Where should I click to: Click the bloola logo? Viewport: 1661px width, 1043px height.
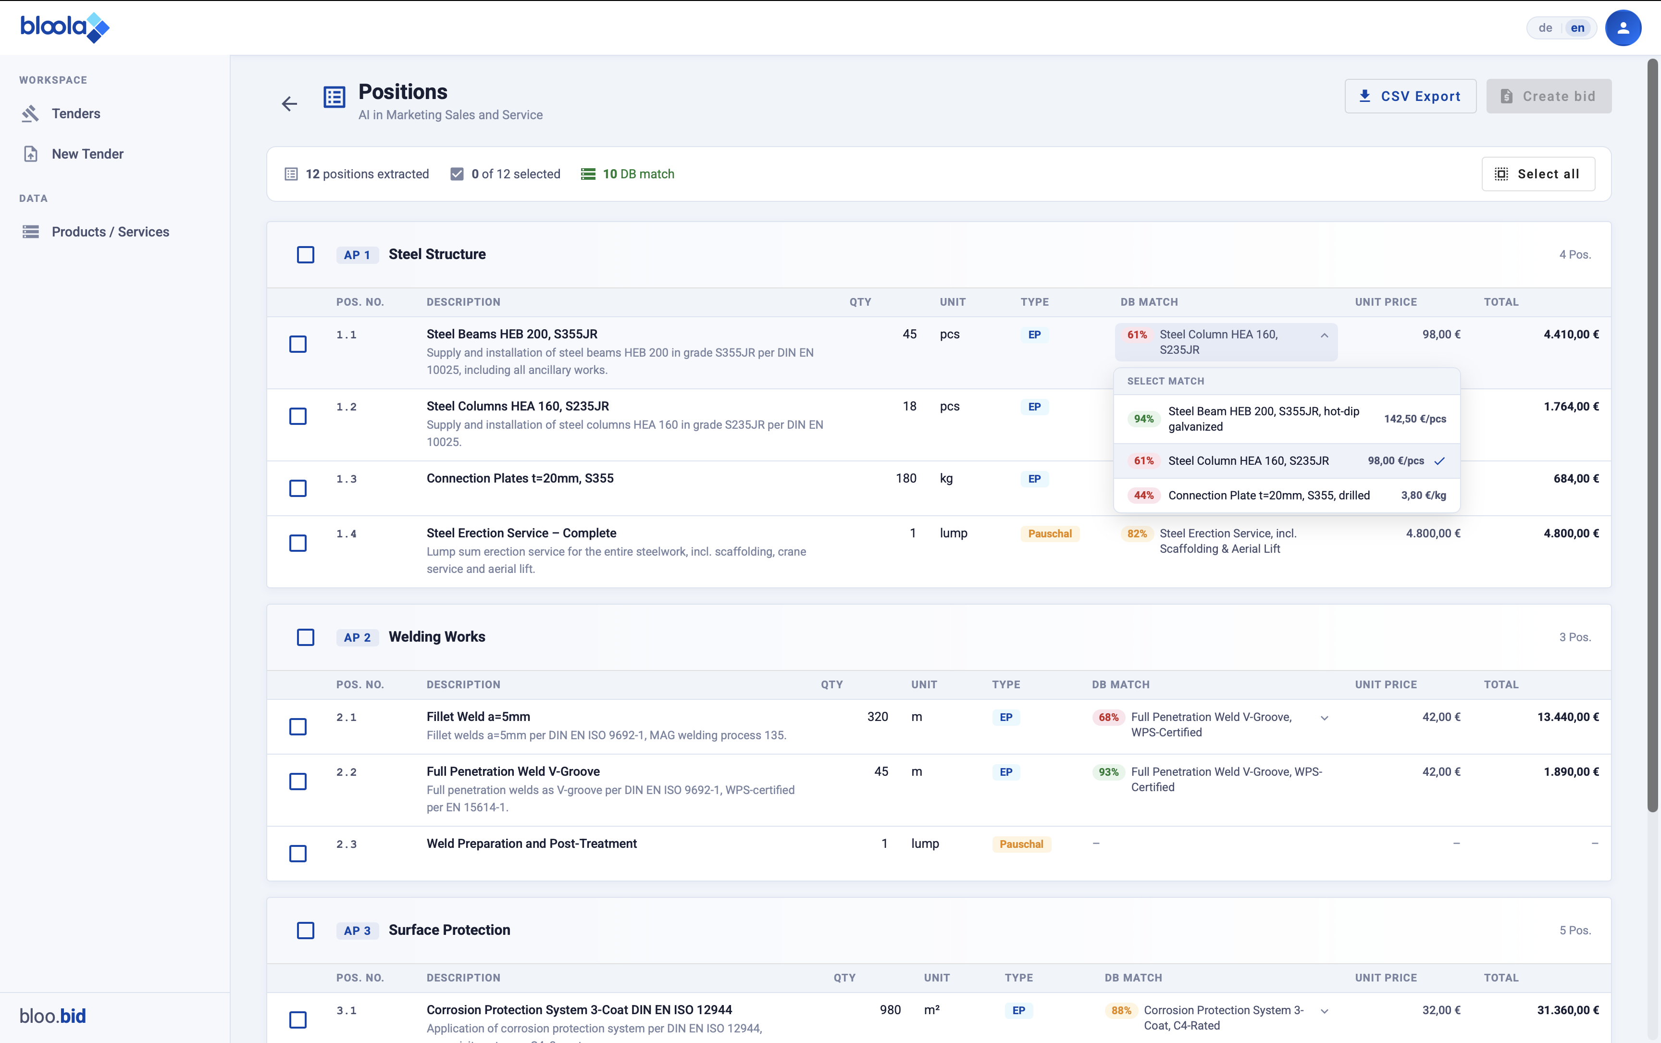point(64,27)
